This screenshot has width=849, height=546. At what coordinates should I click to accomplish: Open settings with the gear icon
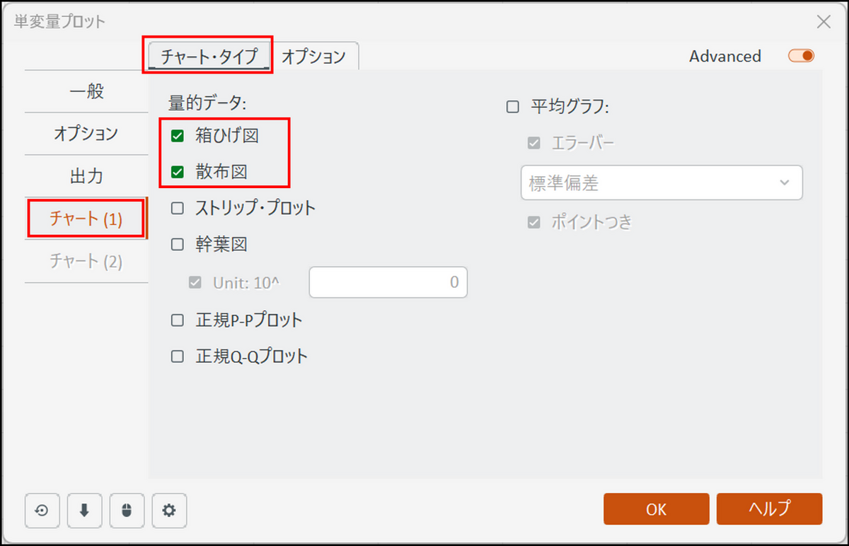169,510
